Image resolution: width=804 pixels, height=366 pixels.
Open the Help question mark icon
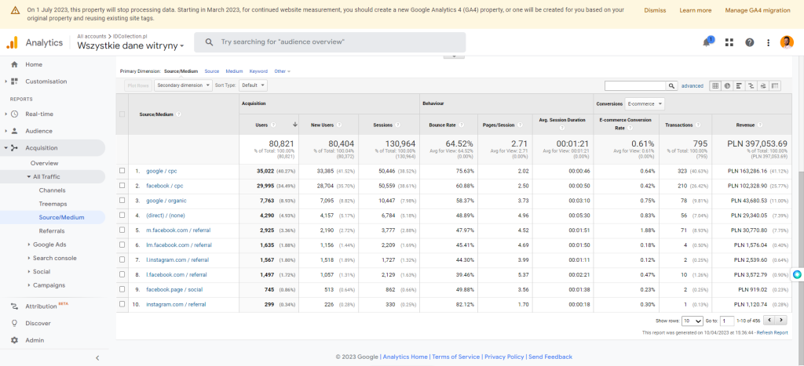coord(750,42)
